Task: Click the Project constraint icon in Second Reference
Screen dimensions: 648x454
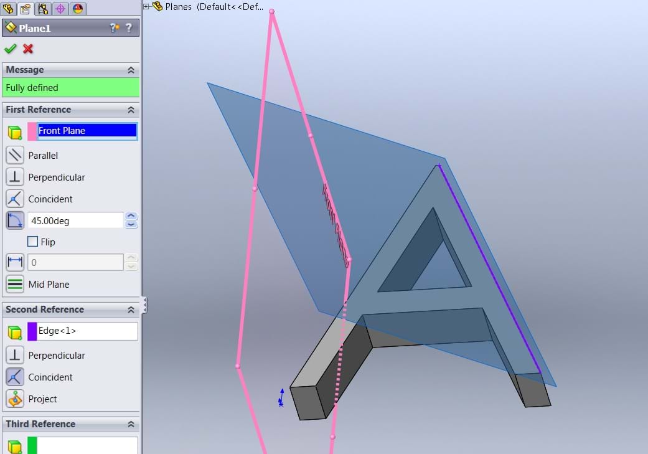Action: tap(15, 399)
